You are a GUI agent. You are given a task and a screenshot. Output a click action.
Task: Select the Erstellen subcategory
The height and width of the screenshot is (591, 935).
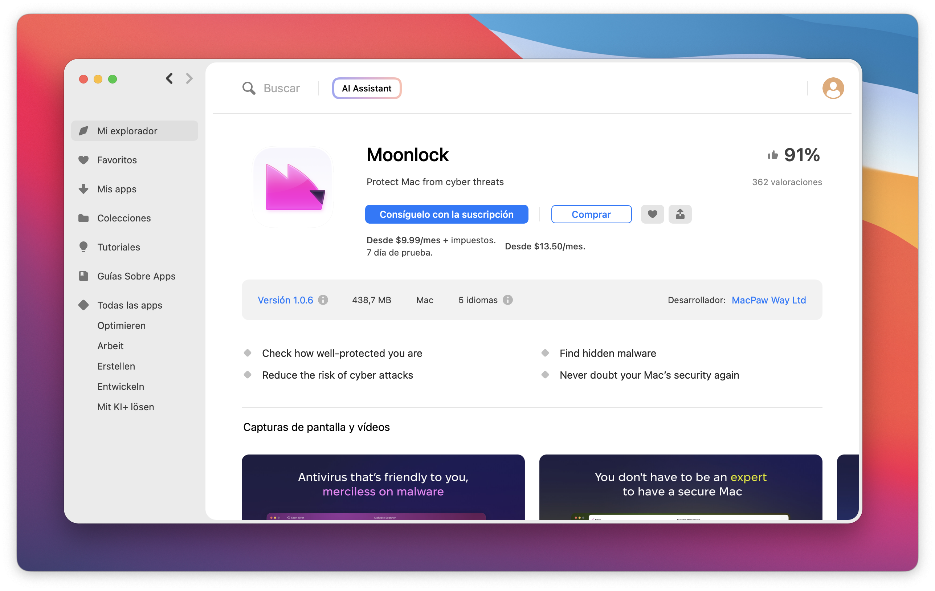pos(116,366)
